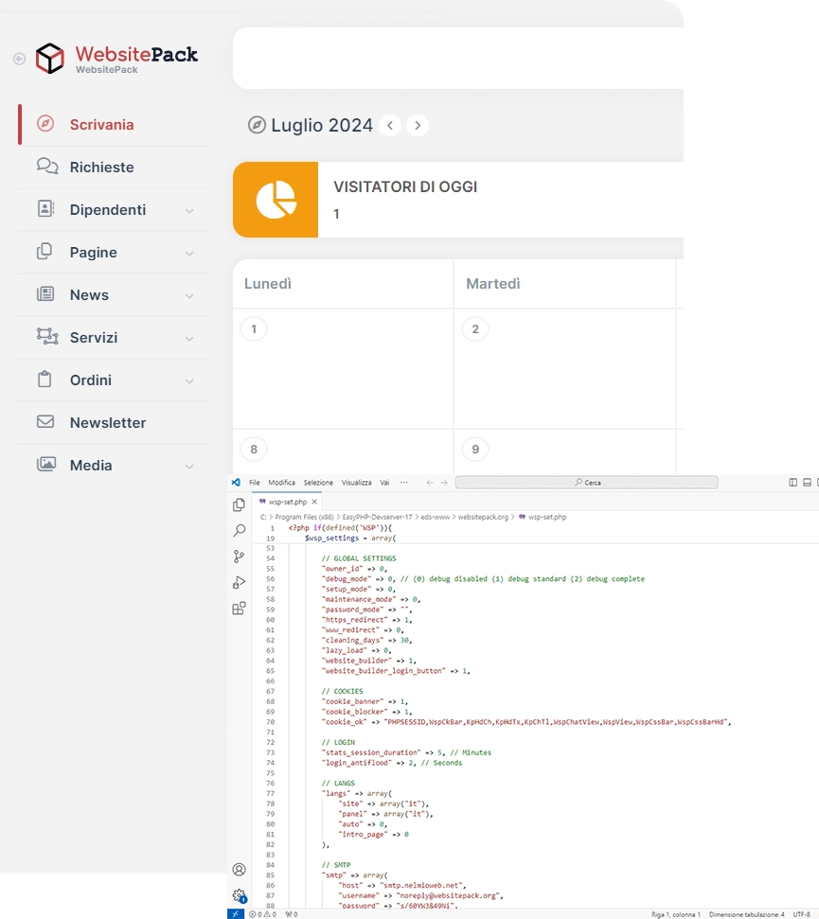Go to previous month in calendar

[390, 126]
